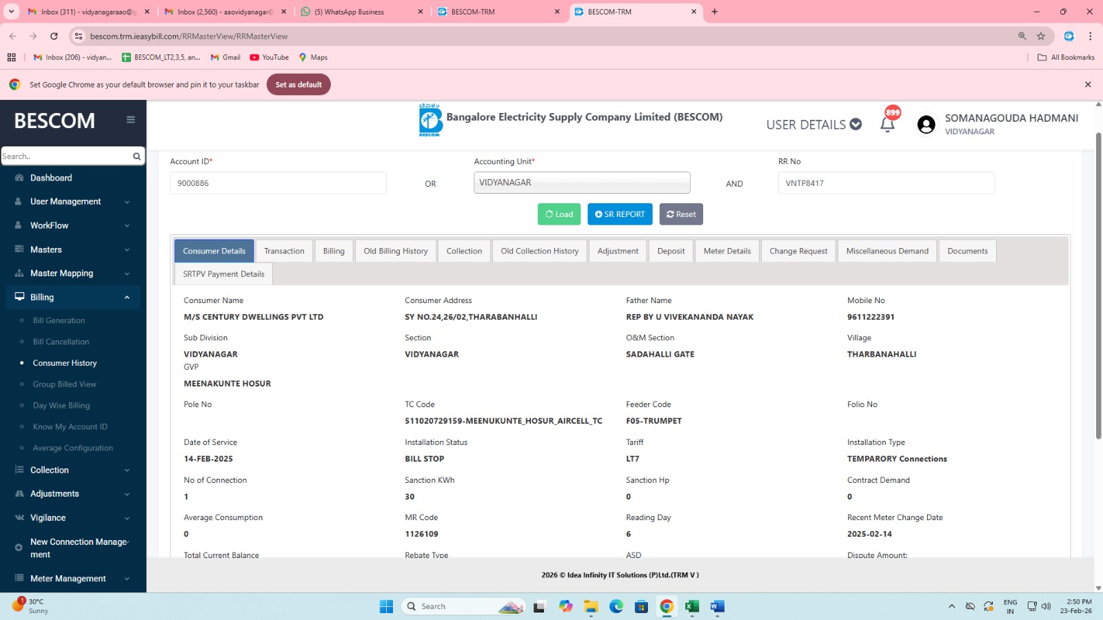Open the Meter Details tab

(x=727, y=251)
